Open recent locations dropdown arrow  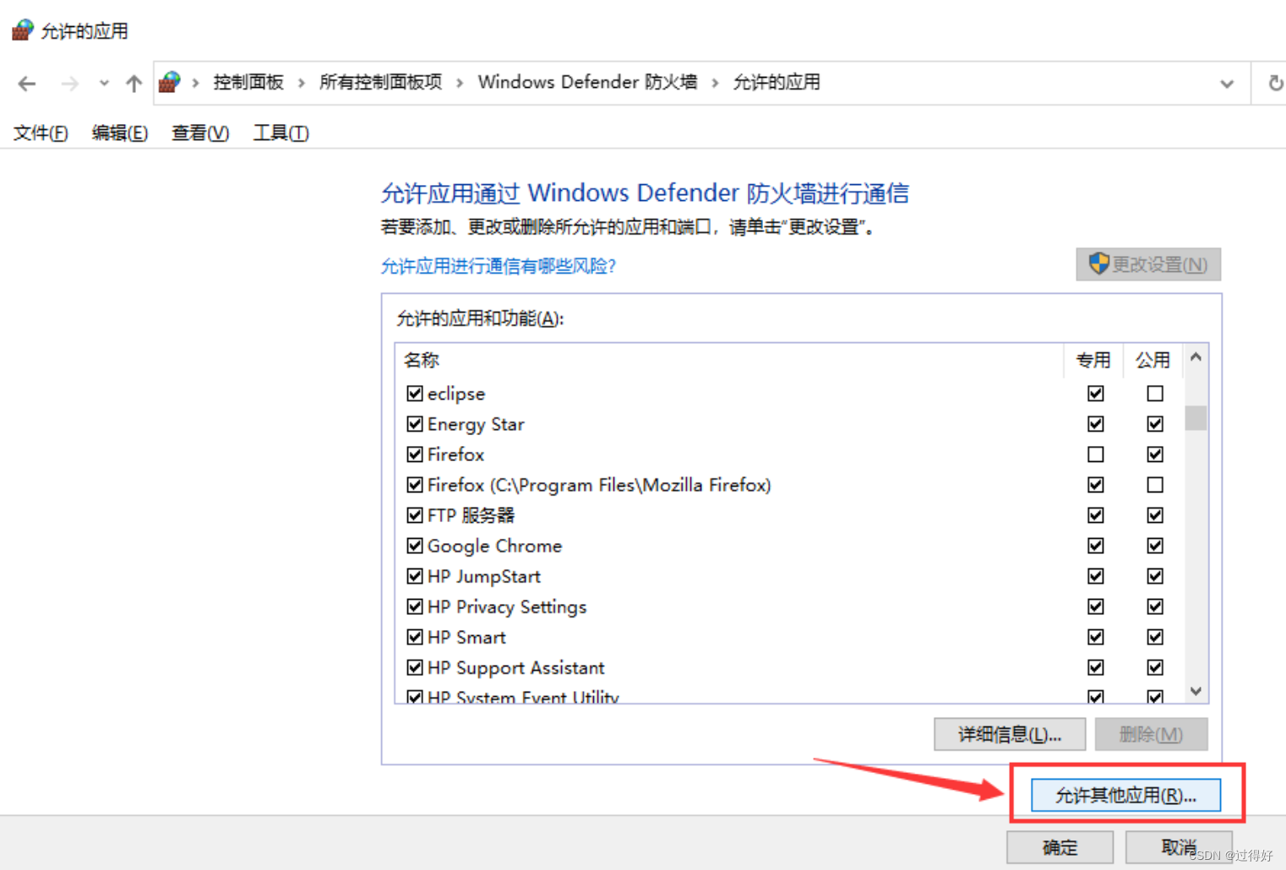(104, 84)
